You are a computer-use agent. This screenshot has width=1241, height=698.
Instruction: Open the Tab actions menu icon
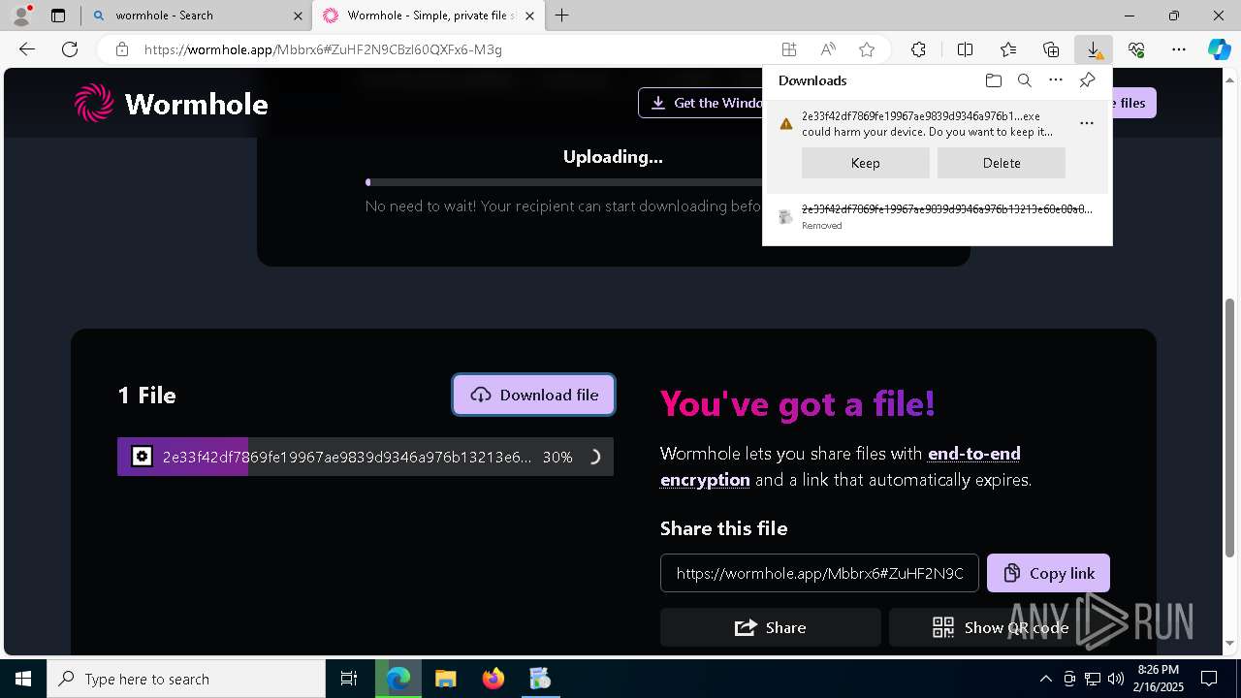point(57,16)
